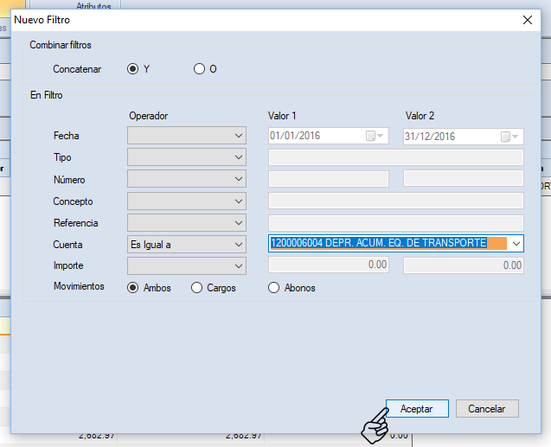
Task: Open the Referencia operator dropdown
Action: pos(187,223)
